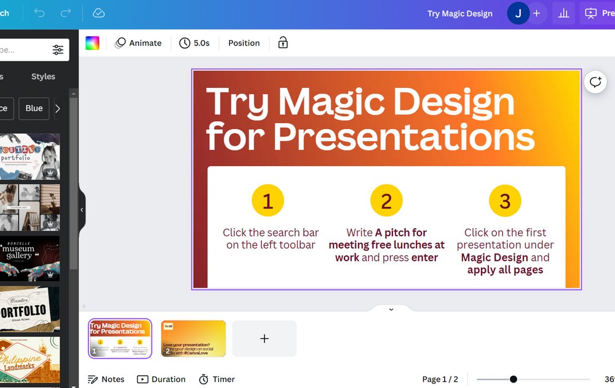
Task: Toggle the Timer at the bottom bar
Action: 216,379
